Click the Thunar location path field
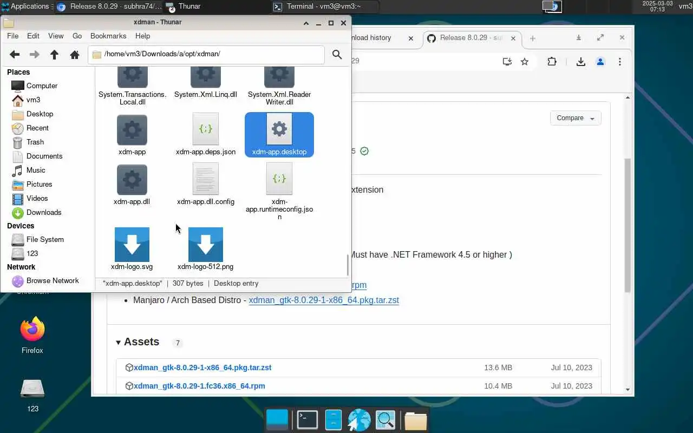Viewport: 693px width, 433px height. coord(206,54)
